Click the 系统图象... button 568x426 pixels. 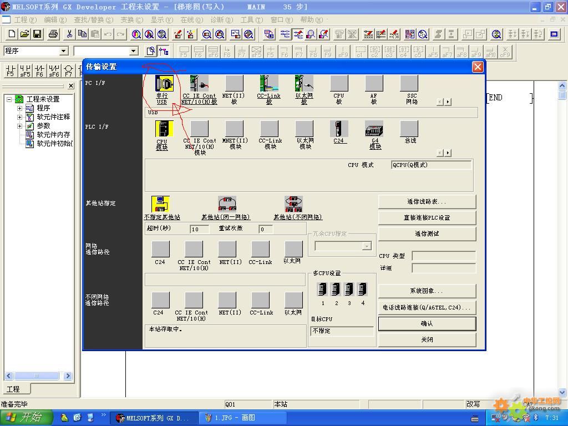coord(427,291)
